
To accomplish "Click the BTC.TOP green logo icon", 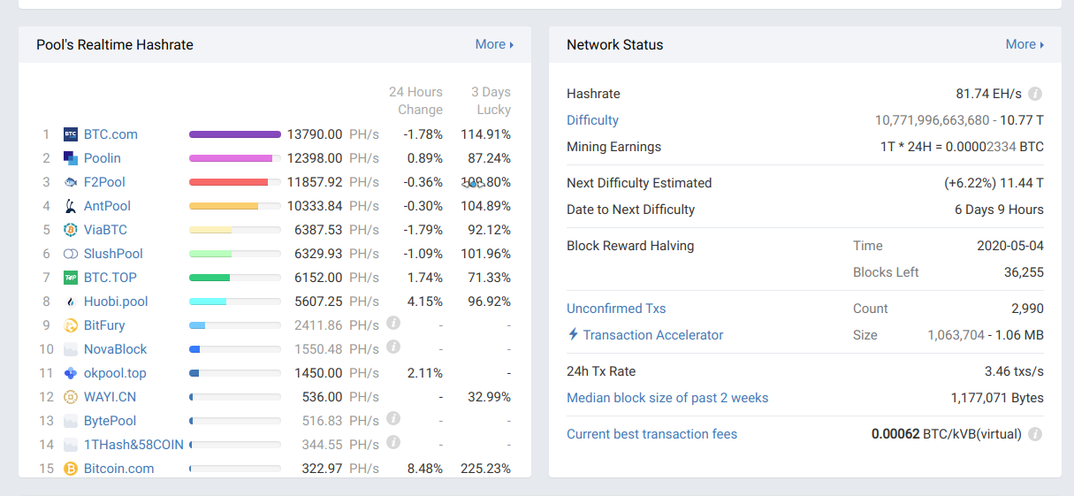I will 71,278.
